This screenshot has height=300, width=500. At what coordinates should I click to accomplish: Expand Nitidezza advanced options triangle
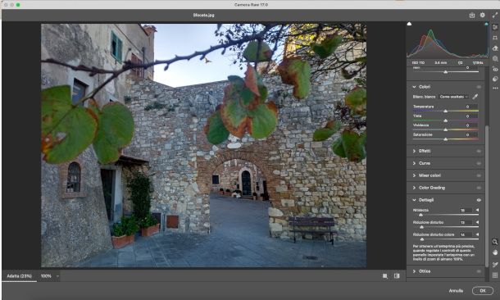[x=477, y=210]
